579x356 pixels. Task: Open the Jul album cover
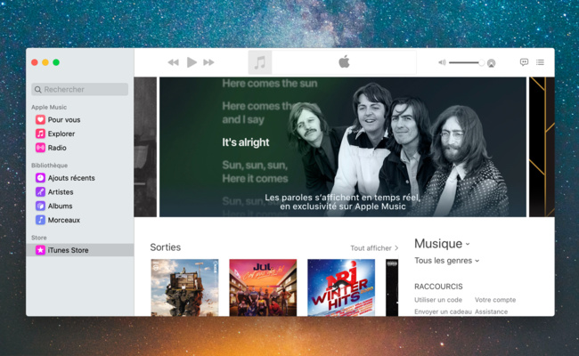point(263,287)
